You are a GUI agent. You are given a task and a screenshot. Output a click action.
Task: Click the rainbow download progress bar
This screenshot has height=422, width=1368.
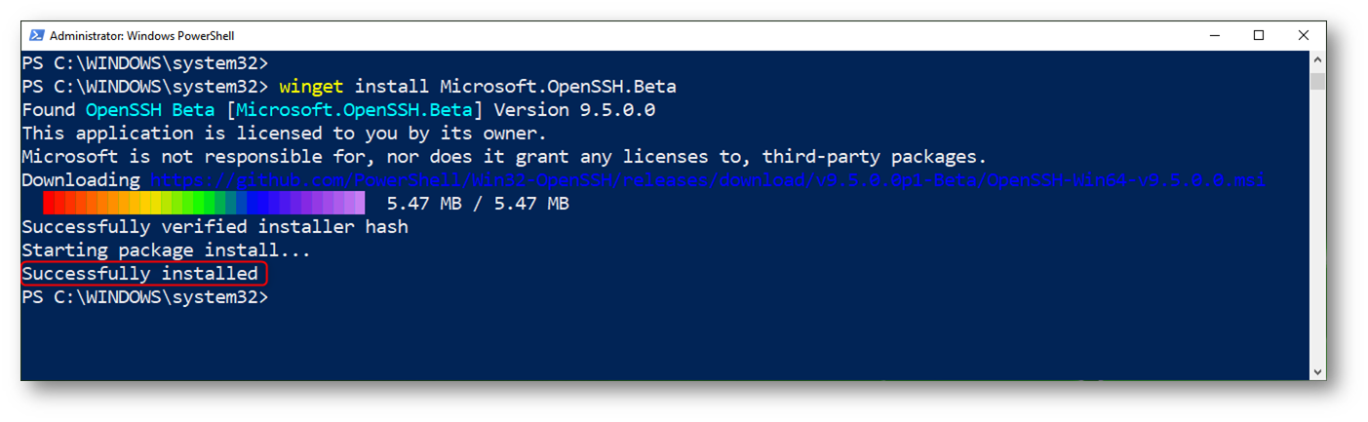(204, 203)
